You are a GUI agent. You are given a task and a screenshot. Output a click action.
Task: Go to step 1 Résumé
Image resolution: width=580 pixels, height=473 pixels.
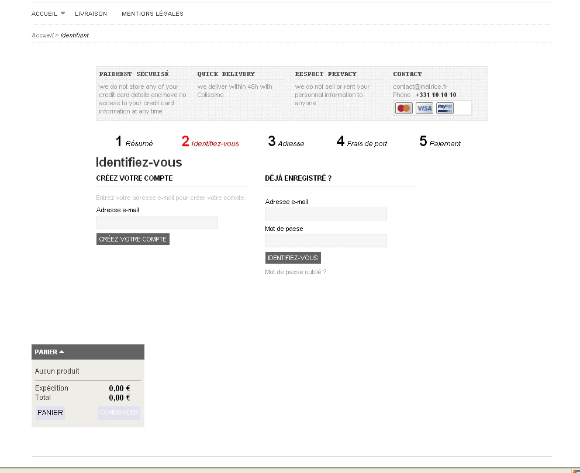(134, 141)
